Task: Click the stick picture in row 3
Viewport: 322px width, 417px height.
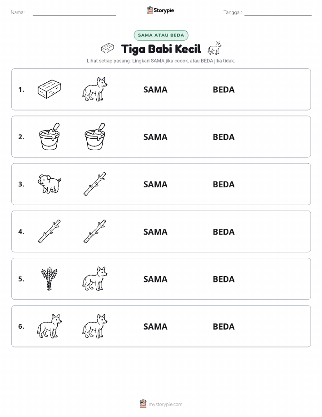Action: (x=95, y=184)
